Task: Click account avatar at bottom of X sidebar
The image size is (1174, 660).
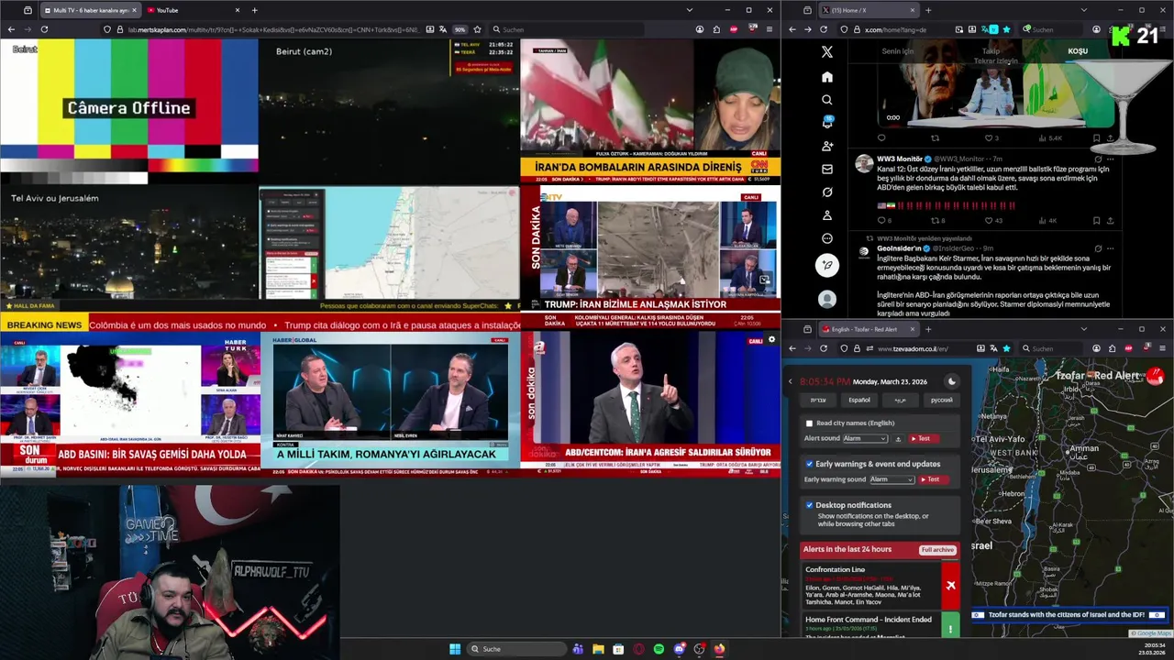Action: click(x=826, y=299)
